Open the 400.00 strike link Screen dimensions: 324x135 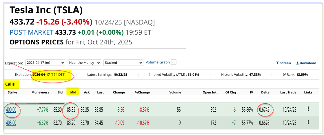pos(11,110)
